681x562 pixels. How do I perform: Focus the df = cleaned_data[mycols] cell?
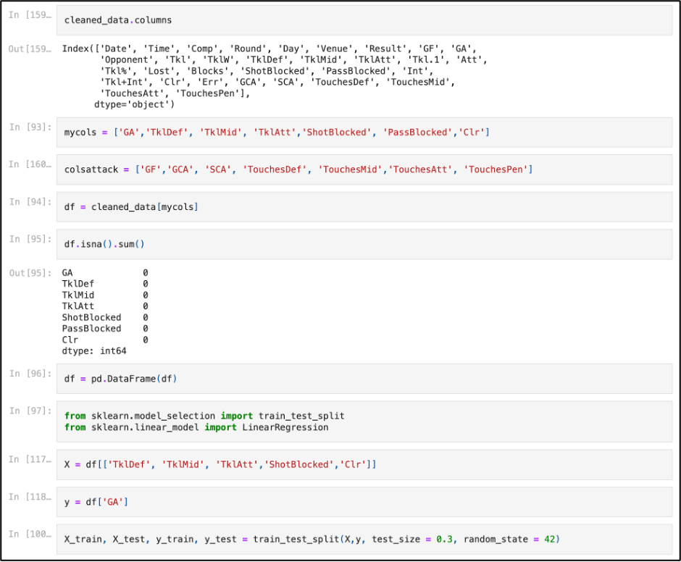(362, 207)
